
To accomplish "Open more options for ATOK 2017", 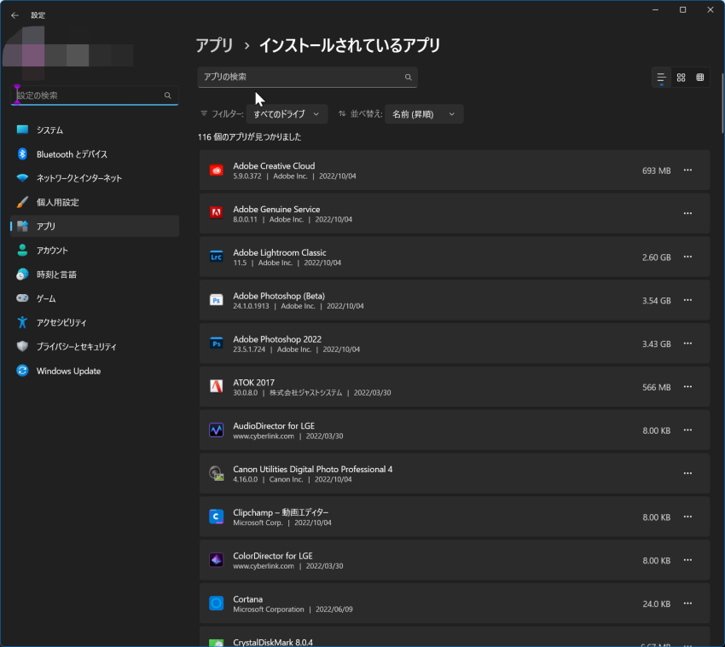I will click(688, 387).
